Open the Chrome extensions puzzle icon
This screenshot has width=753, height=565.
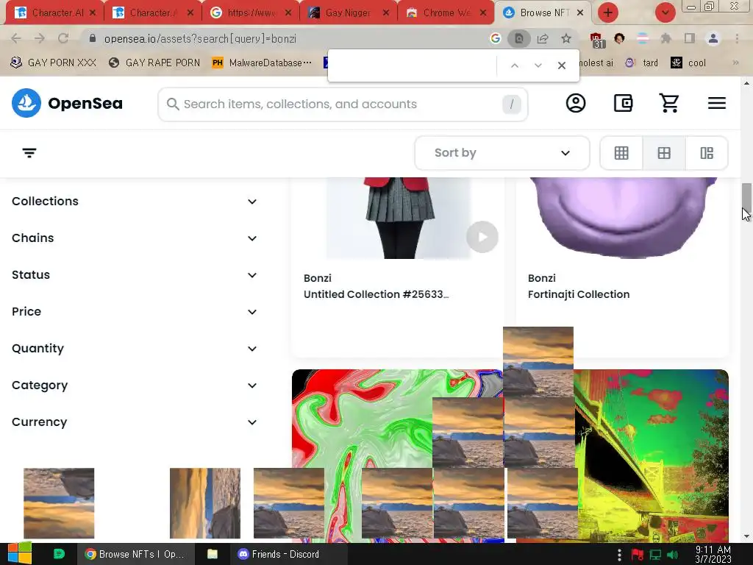pyautogui.click(x=665, y=38)
